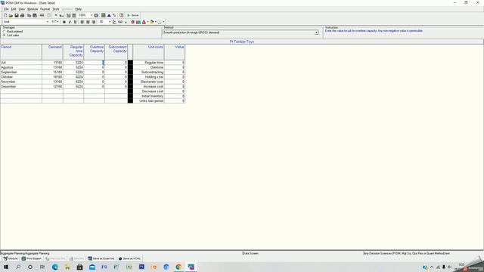484x272 pixels.
Task: Align text center
Action: (88, 22)
